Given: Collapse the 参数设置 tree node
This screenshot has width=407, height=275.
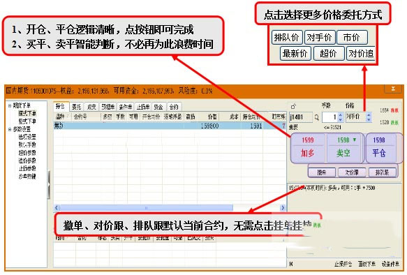Looking at the screenshot, I should (x=10, y=129).
